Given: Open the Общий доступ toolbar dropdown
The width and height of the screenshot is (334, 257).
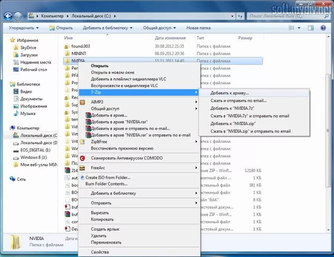Looking at the screenshot, I should [x=160, y=28].
